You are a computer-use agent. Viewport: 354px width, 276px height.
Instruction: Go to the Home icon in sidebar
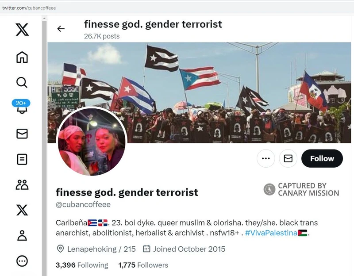pyautogui.click(x=22, y=57)
